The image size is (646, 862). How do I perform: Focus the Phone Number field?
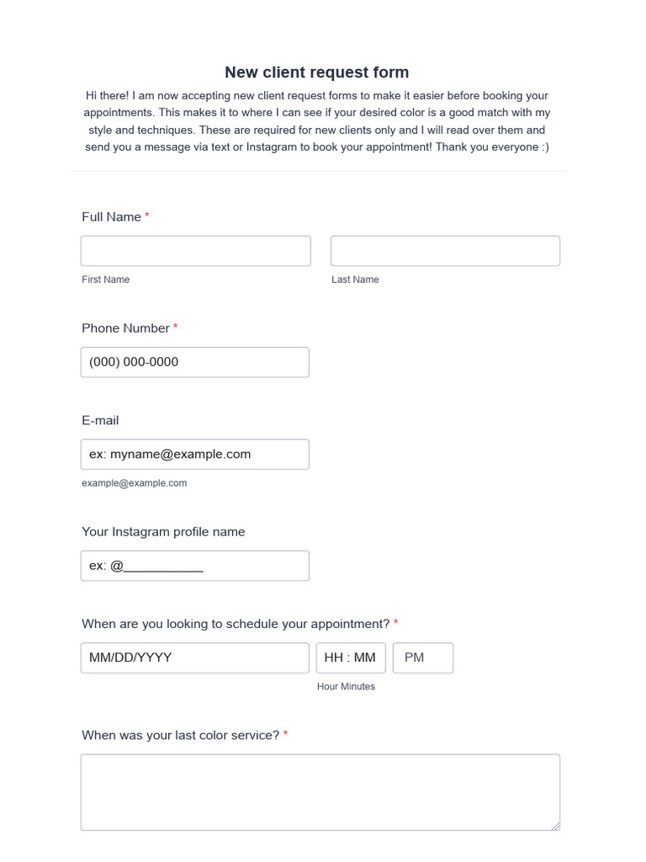(x=194, y=362)
